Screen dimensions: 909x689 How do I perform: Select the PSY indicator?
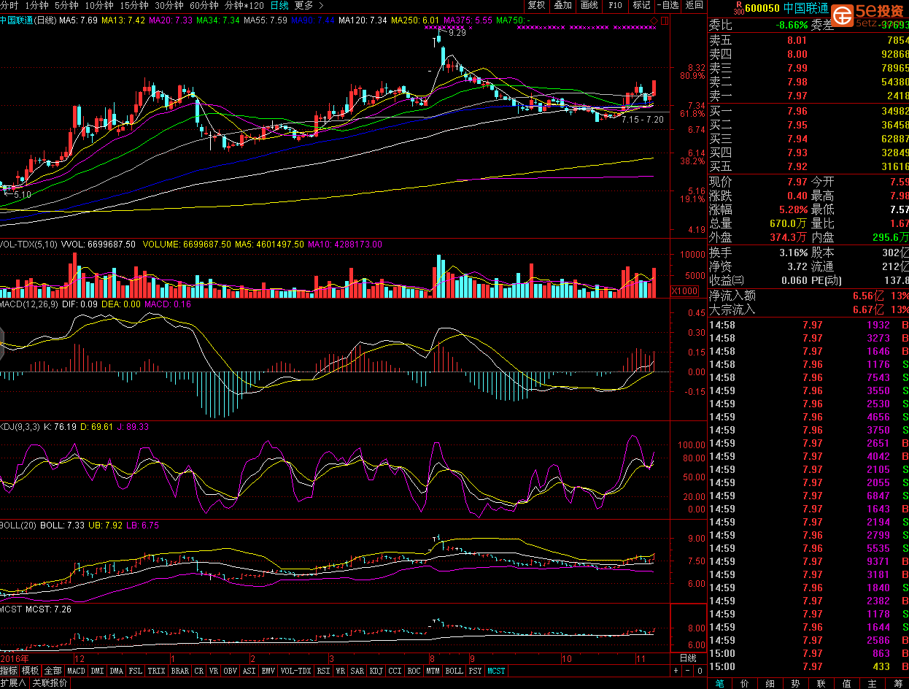[476, 671]
